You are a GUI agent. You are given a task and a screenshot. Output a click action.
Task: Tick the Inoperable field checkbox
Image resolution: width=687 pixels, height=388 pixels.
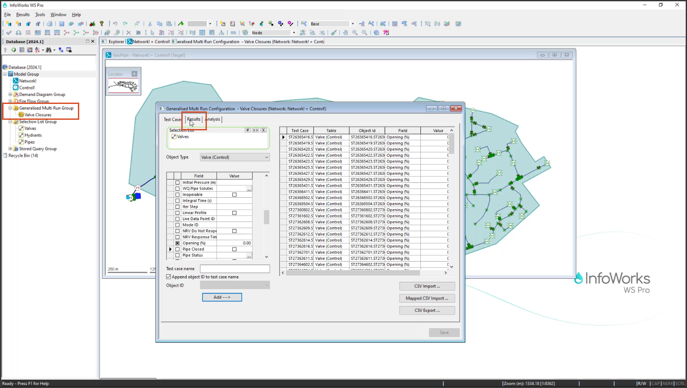pos(177,195)
